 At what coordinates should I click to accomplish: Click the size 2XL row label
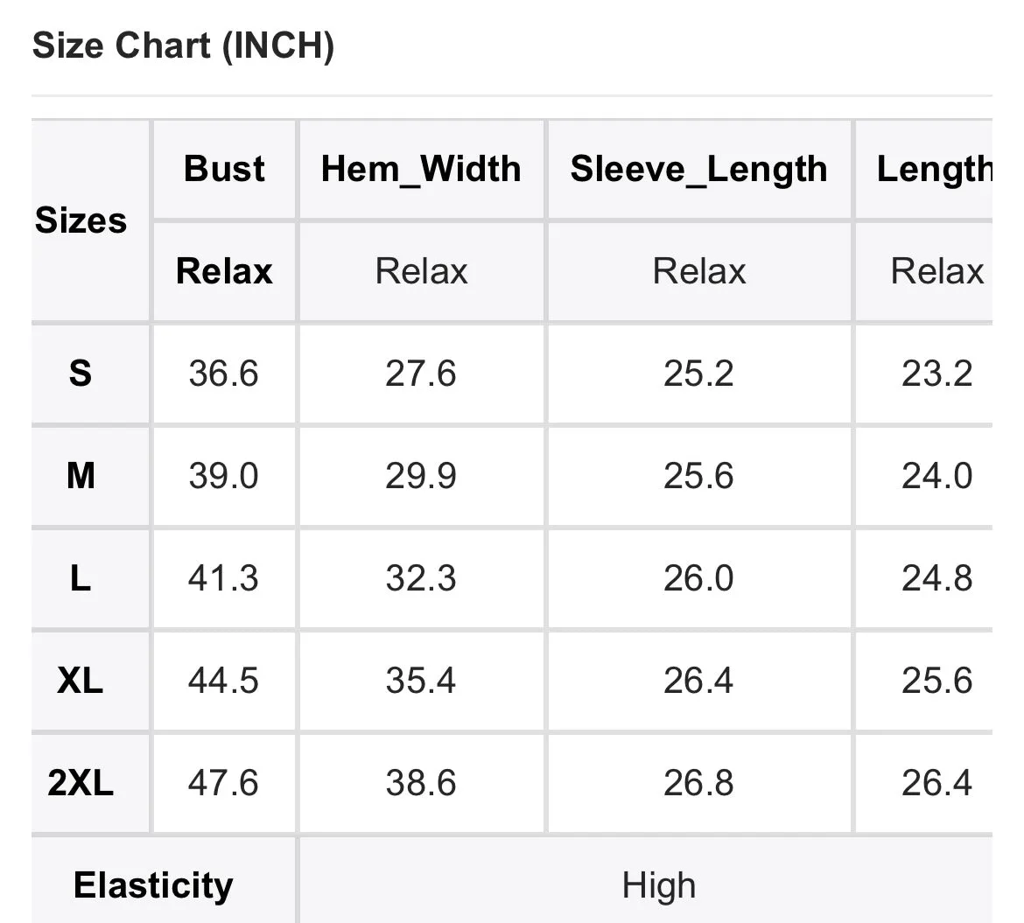pyautogui.click(x=81, y=782)
